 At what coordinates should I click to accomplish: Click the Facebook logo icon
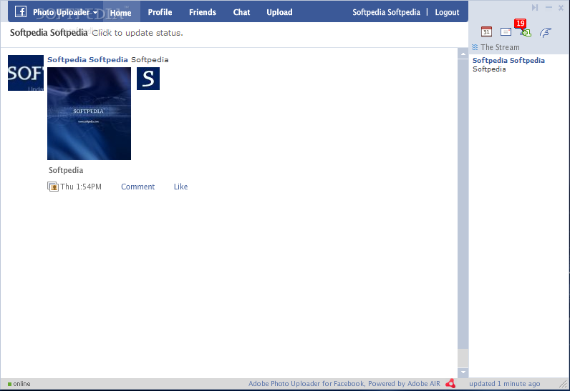click(21, 11)
